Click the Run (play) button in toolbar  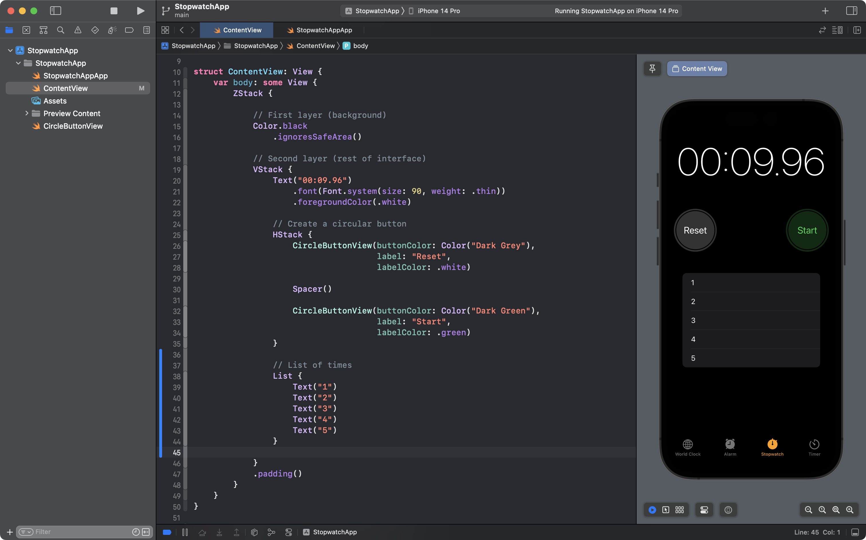[141, 11]
